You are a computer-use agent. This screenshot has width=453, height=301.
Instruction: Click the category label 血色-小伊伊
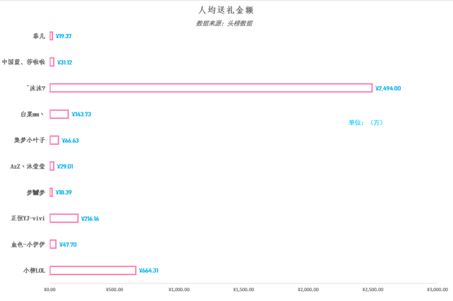tap(28, 244)
